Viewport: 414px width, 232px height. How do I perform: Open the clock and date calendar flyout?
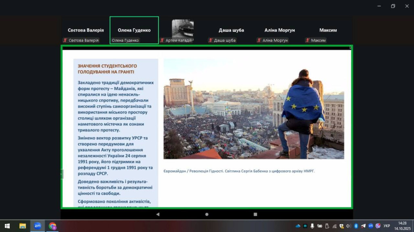[x=402, y=226]
